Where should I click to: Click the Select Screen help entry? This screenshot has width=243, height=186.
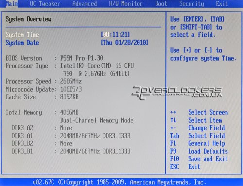click(208, 112)
